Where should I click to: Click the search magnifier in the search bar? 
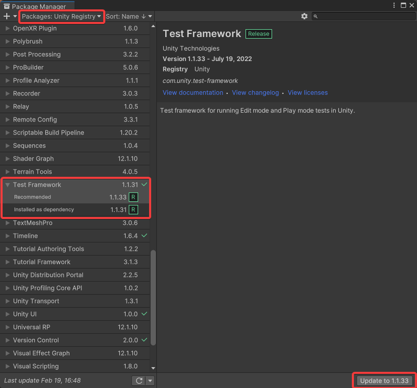[315, 16]
